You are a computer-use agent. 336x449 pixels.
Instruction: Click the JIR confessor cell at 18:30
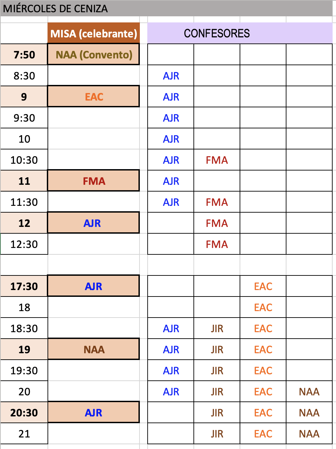(217, 328)
